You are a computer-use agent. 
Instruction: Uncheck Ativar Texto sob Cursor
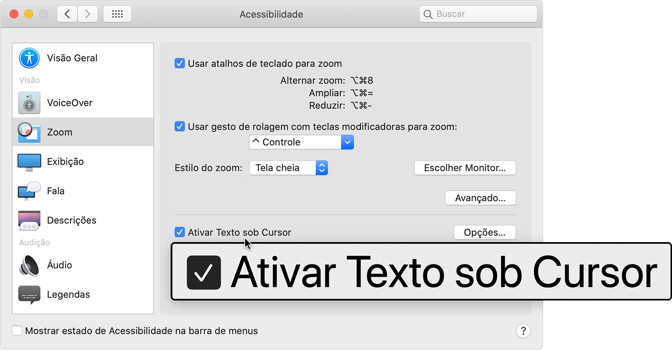click(180, 232)
